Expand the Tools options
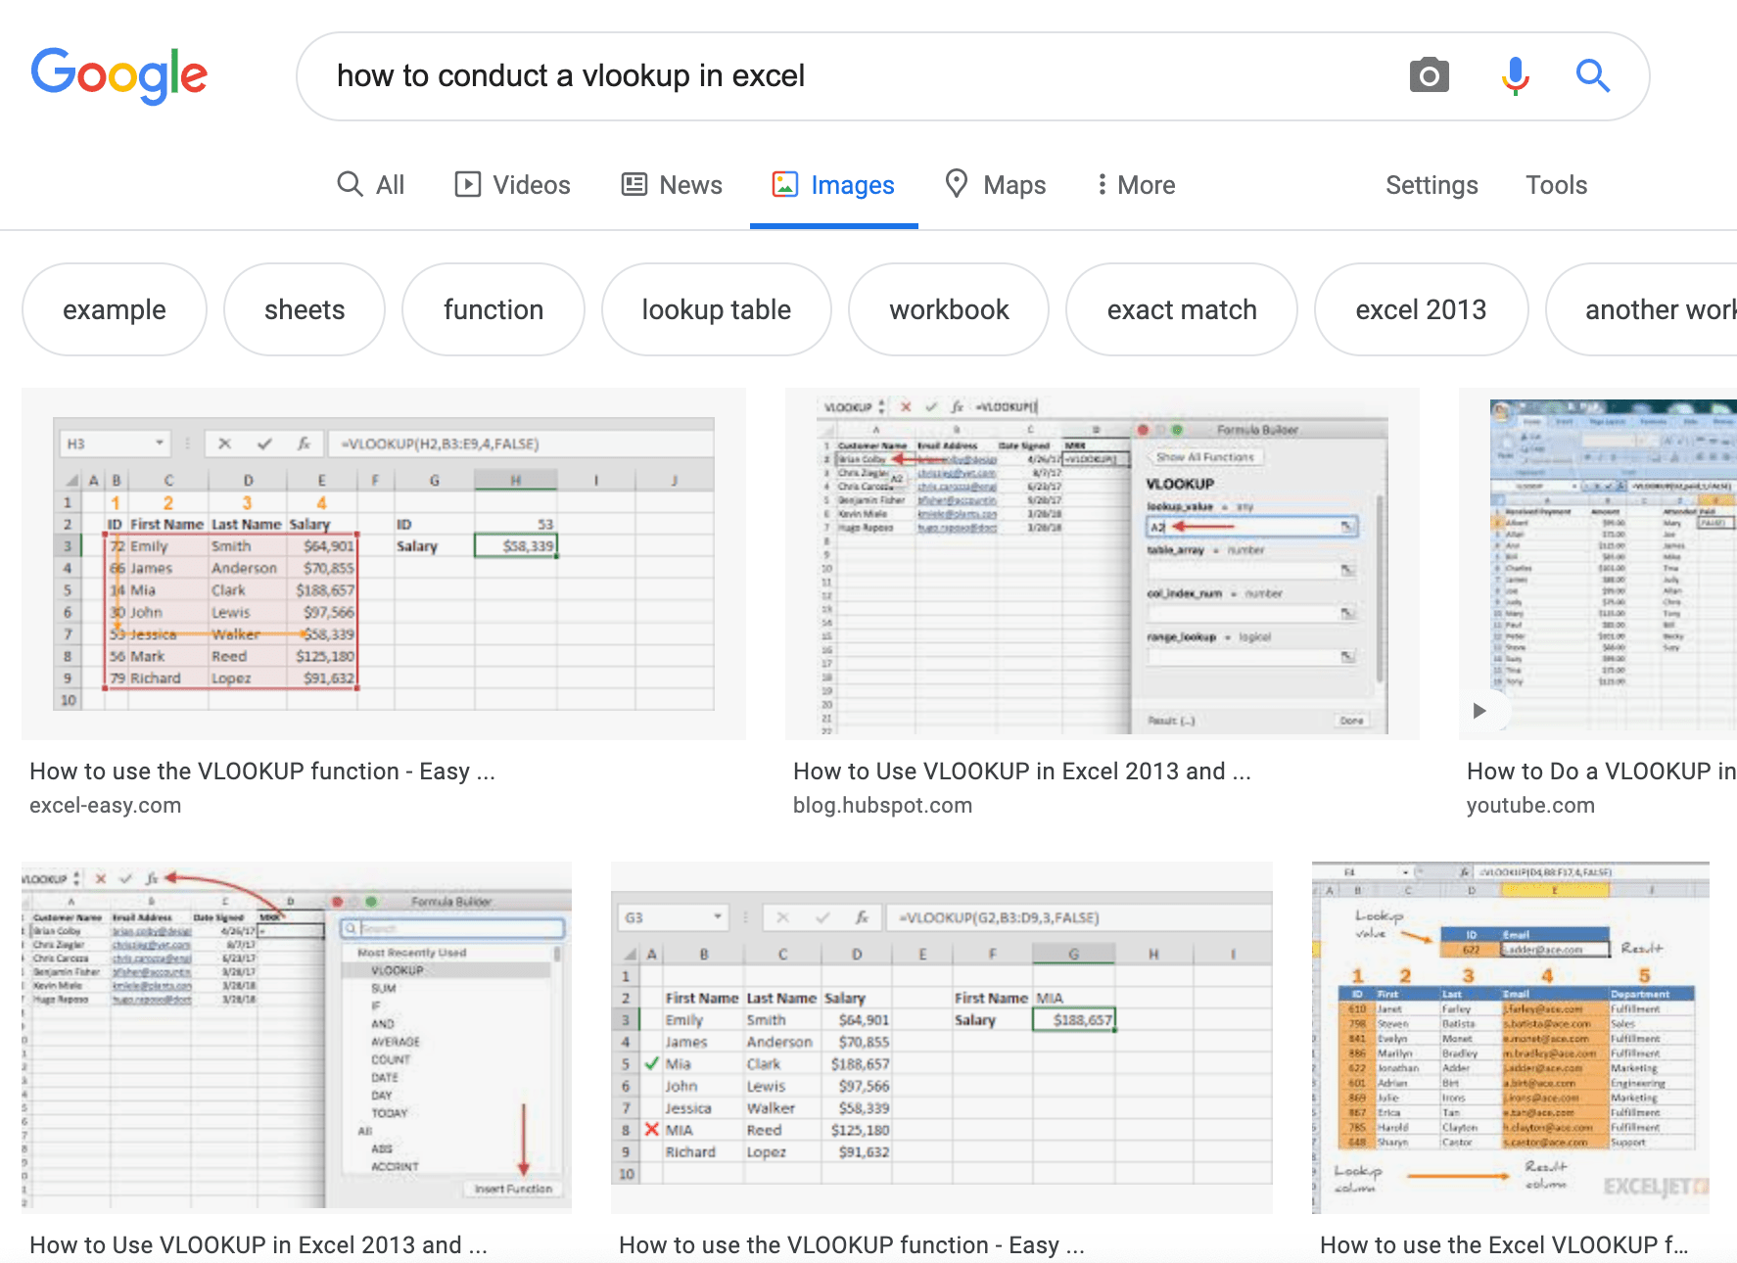The width and height of the screenshot is (1737, 1263). click(1556, 185)
